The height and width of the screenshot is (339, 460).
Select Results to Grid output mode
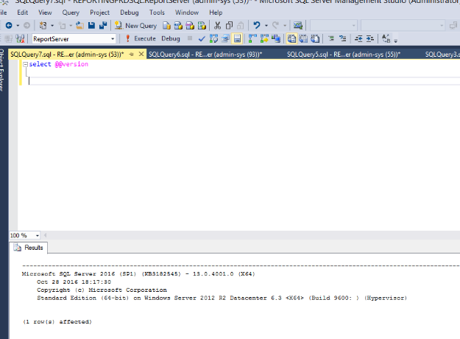coord(303,39)
